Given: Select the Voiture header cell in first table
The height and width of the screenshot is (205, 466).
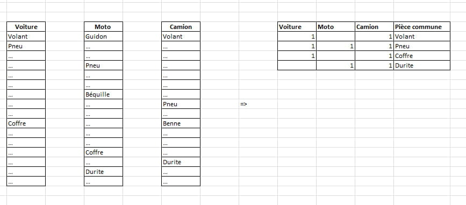Looking at the screenshot, I should [26, 27].
